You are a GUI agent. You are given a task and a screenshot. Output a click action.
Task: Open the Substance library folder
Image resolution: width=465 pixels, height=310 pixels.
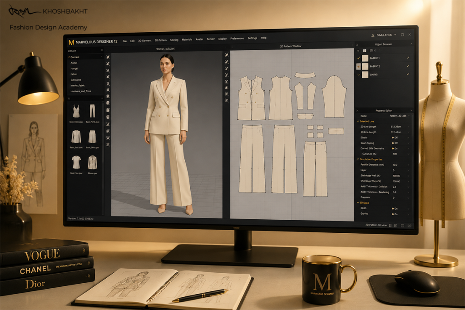click(x=76, y=80)
